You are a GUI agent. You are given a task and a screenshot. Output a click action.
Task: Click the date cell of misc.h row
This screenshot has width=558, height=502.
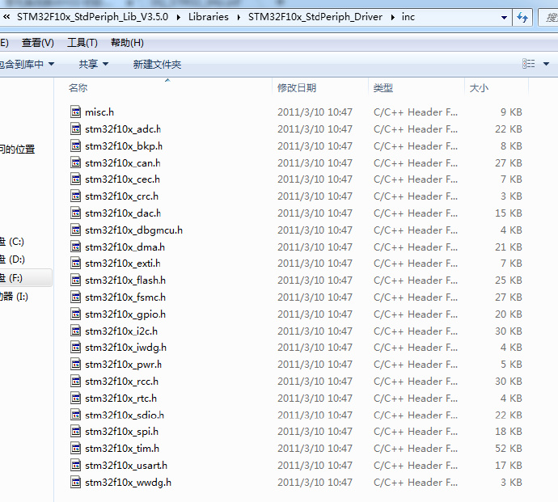(315, 112)
